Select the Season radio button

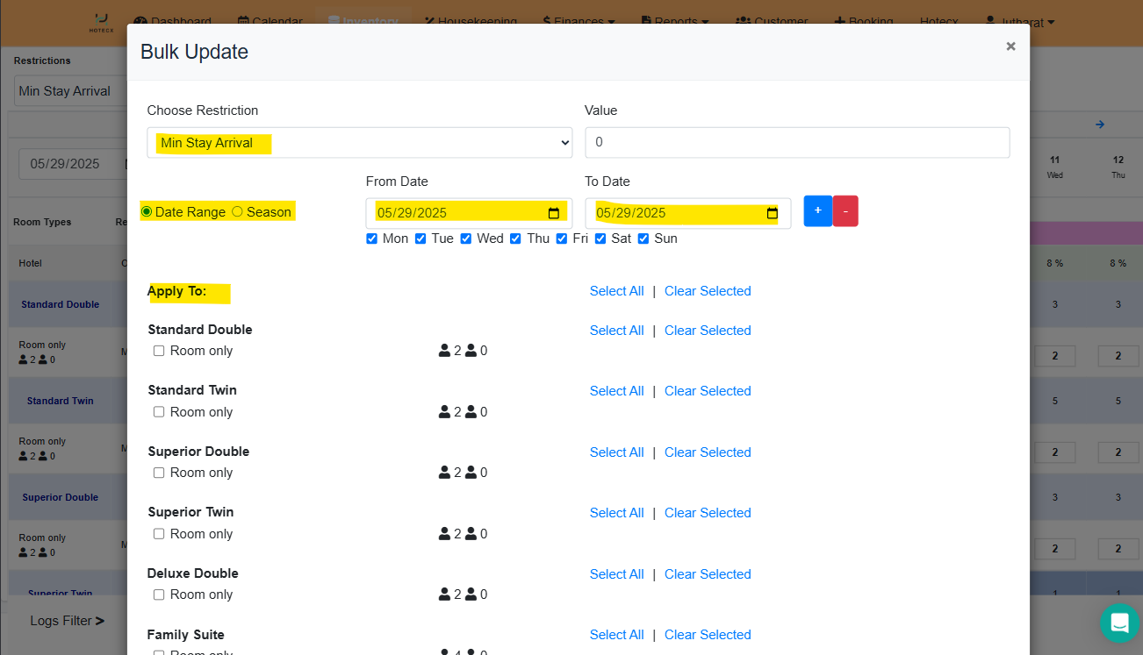point(237,212)
